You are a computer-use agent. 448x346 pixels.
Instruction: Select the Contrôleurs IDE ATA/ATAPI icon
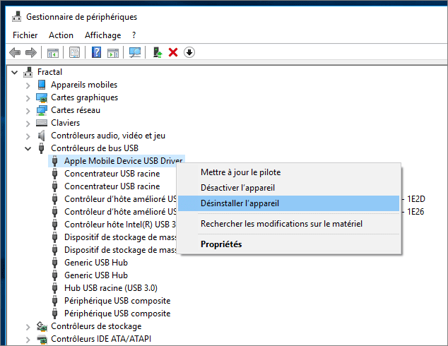tap(42, 339)
